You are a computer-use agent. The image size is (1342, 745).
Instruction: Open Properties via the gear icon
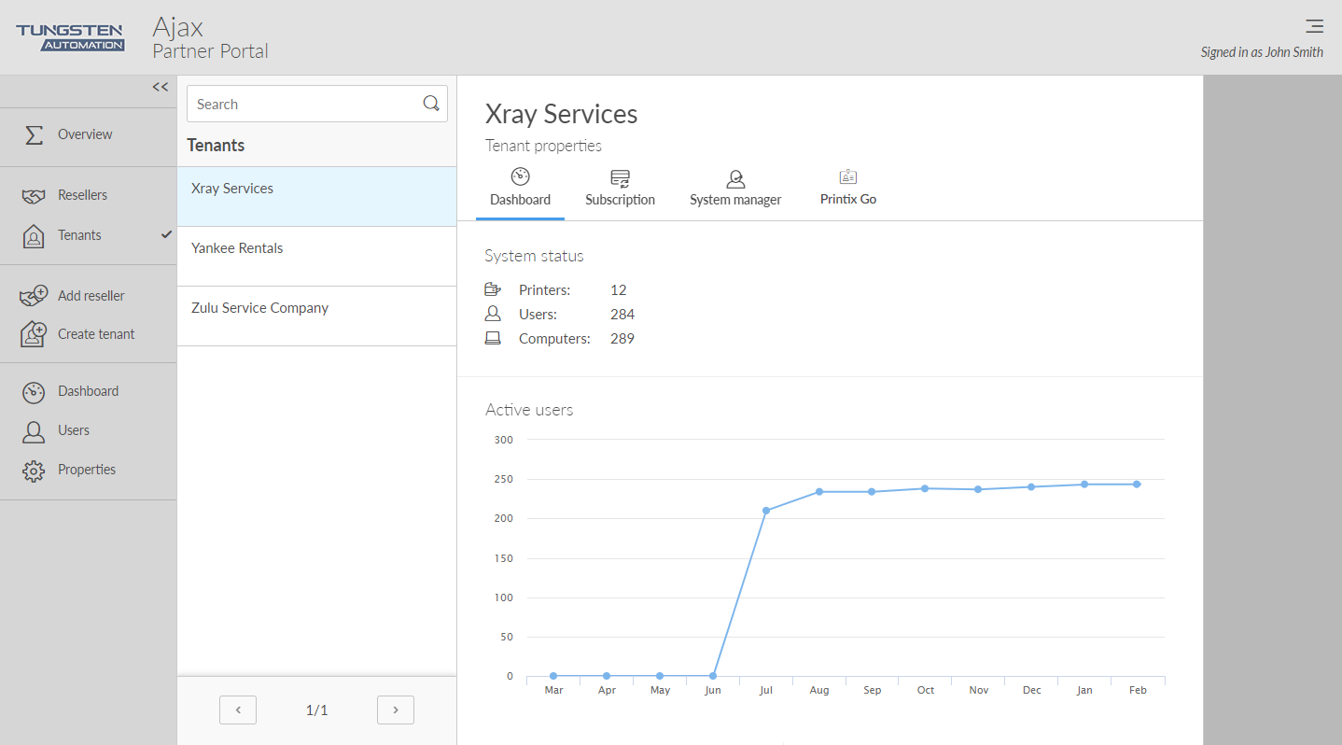coord(34,471)
